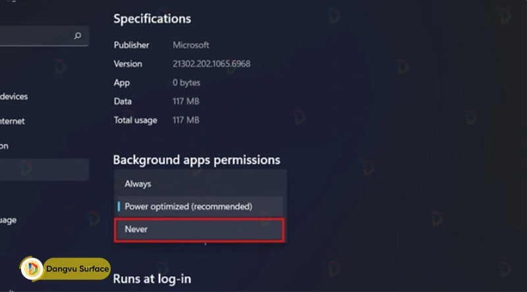Image resolution: width=527 pixels, height=292 pixels.
Task: Select the Never background permission option
Action: [199, 230]
